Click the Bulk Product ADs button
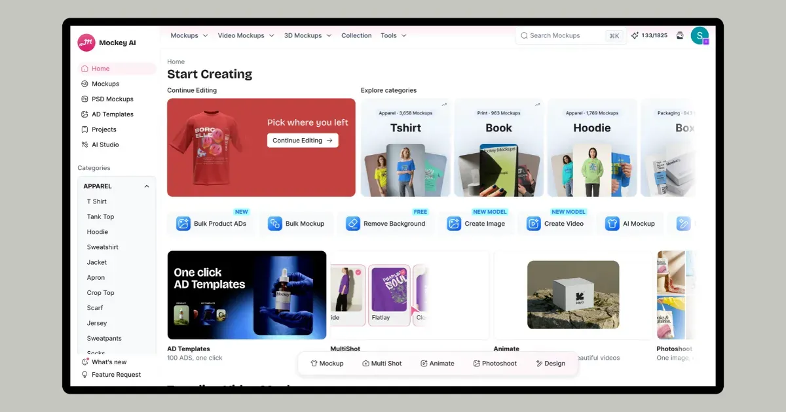Image resolution: width=786 pixels, height=412 pixels. pos(212,224)
